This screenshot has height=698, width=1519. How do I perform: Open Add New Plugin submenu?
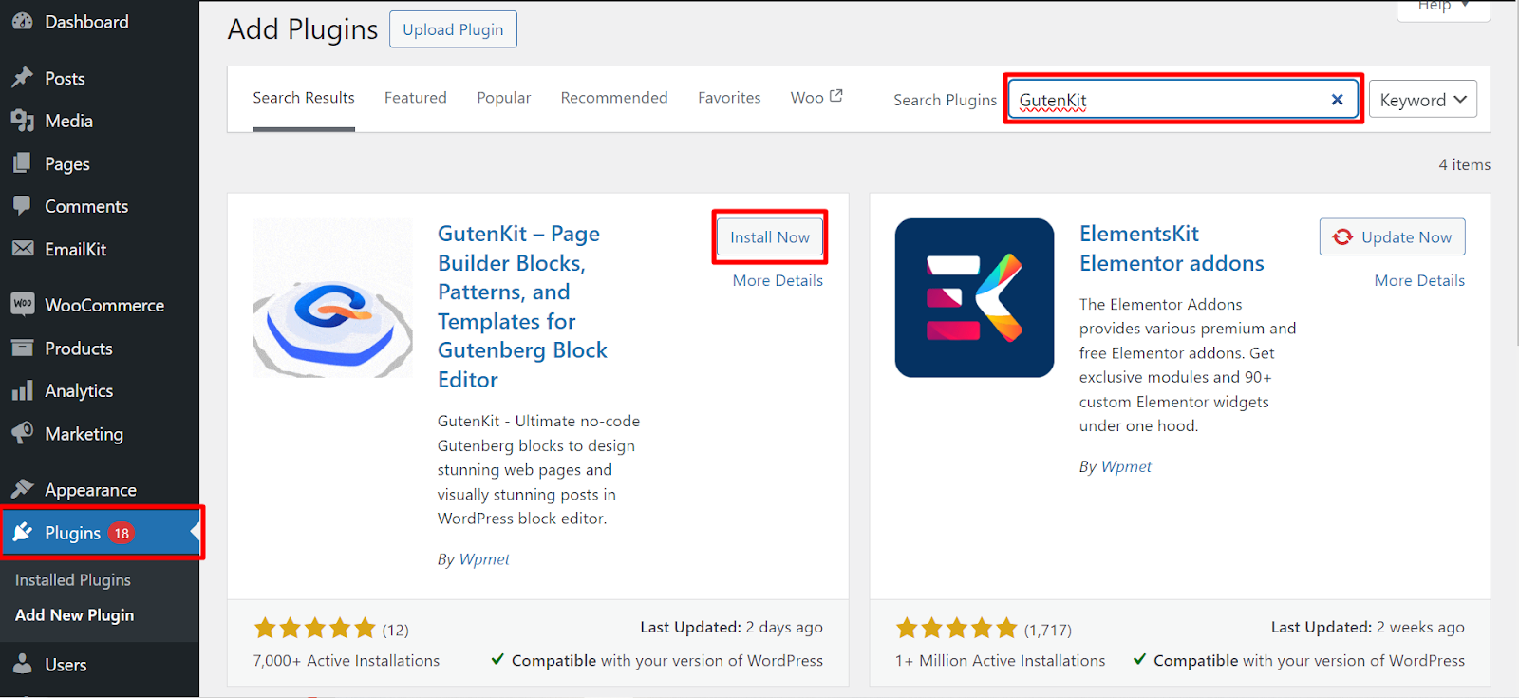[x=75, y=614]
